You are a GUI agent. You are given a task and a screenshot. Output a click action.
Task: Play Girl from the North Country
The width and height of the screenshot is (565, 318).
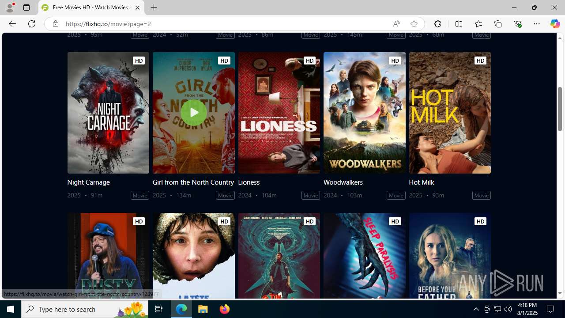point(194,113)
